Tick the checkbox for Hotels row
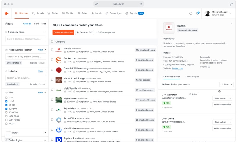 point(52,50)
